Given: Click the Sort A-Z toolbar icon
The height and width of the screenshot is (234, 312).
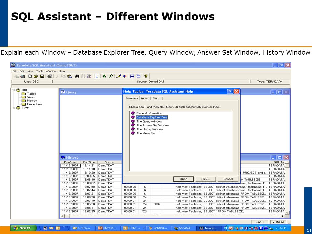Looking at the screenshot, I should tap(83, 76).
